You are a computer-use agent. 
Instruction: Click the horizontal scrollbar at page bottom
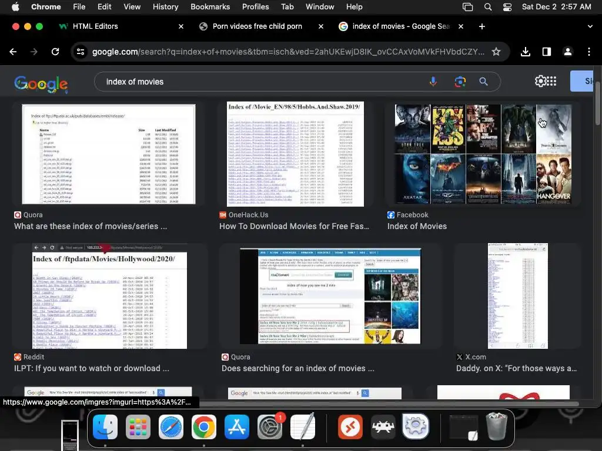click(x=389, y=403)
